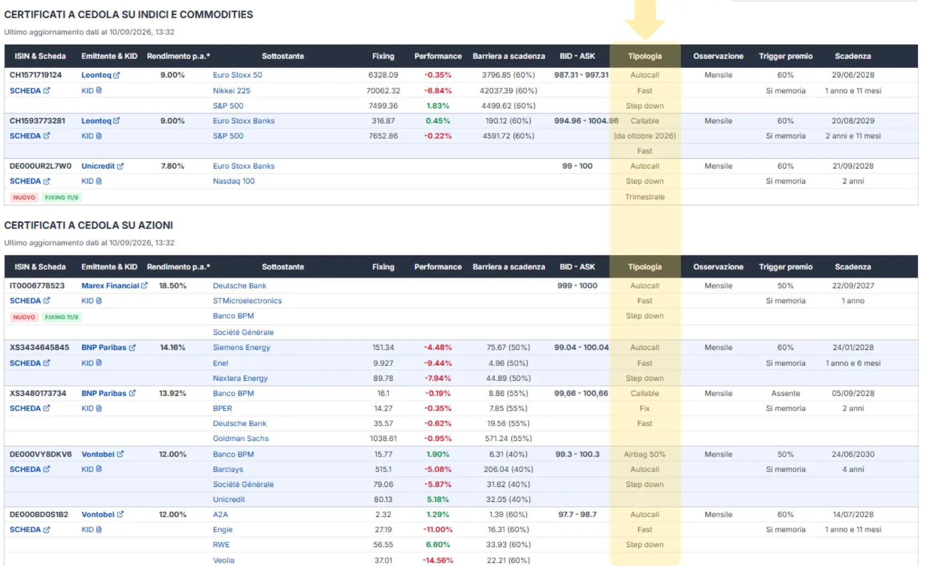
Task: Click KID document icon under Marex Financial
Action: pos(99,301)
